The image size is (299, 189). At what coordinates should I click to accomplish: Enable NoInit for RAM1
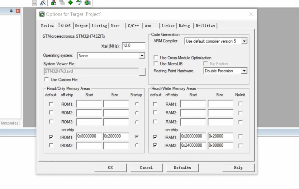(240, 104)
